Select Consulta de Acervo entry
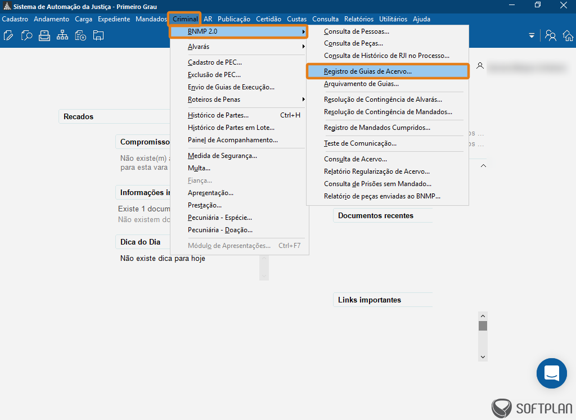 pyautogui.click(x=388, y=159)
